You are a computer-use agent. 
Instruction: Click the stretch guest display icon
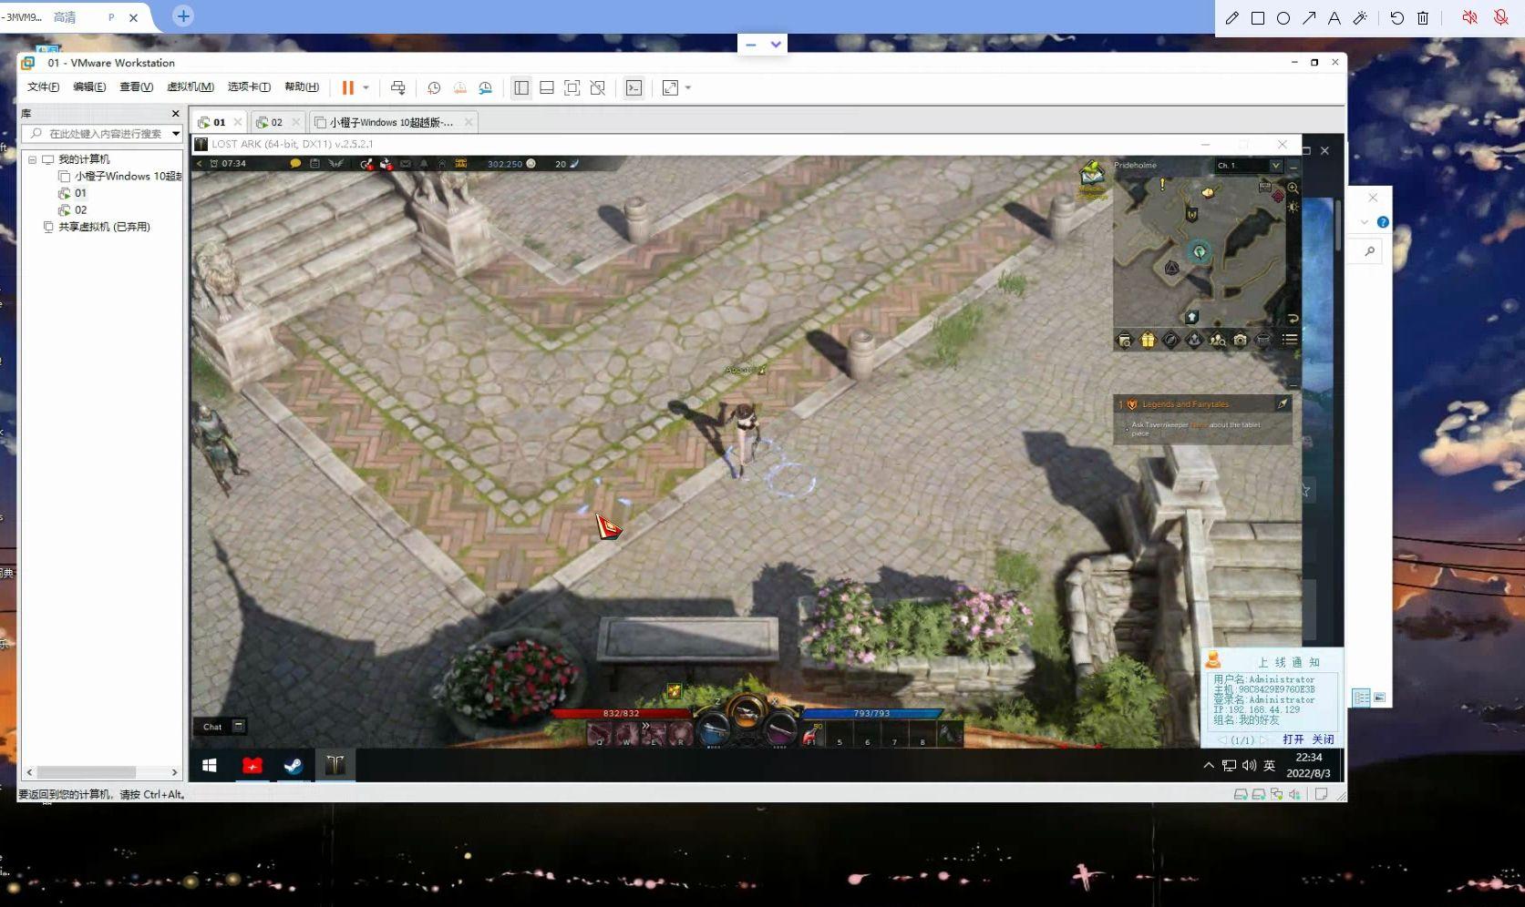pyautogui.click(x=670, y=87)
